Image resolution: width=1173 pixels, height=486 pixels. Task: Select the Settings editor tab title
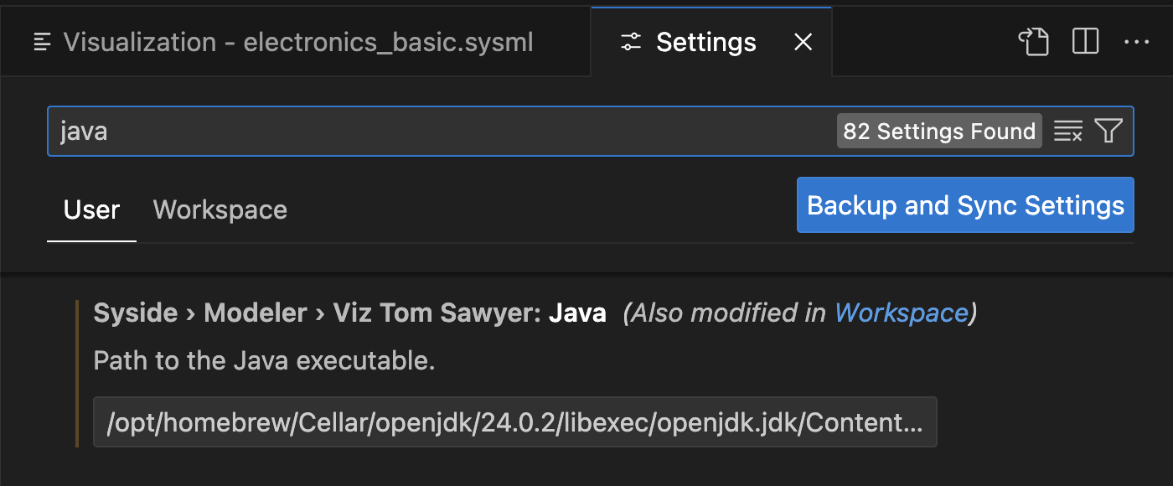pos(705,42)
